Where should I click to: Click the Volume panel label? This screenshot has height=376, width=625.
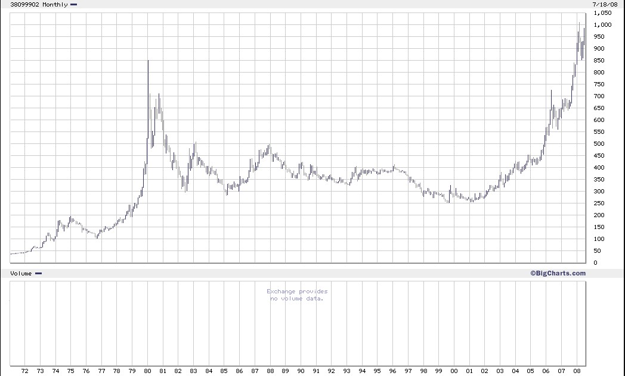click(21, 274)
